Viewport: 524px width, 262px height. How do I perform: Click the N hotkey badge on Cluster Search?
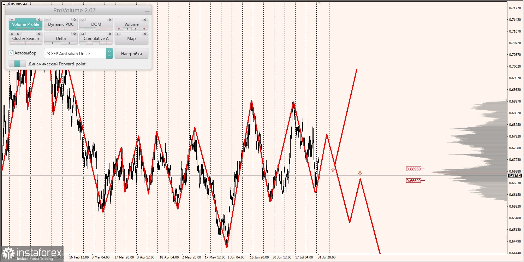click(18, 34)
